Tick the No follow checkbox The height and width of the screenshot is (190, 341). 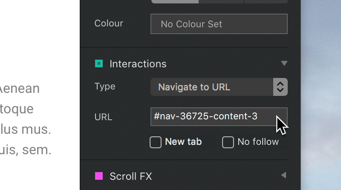coord(228,142)
